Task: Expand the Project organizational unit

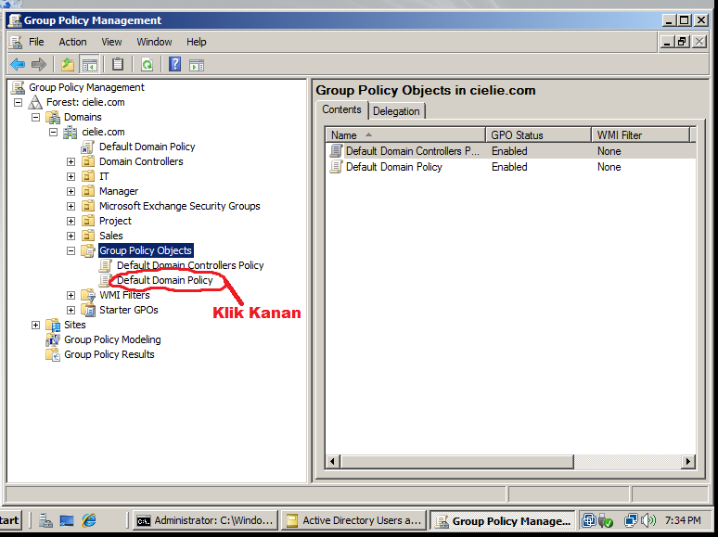Action: [71, 221]
